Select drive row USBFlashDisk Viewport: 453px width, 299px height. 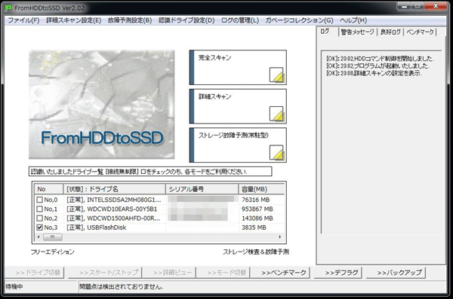pyautogui.click(x=159, y=227)
